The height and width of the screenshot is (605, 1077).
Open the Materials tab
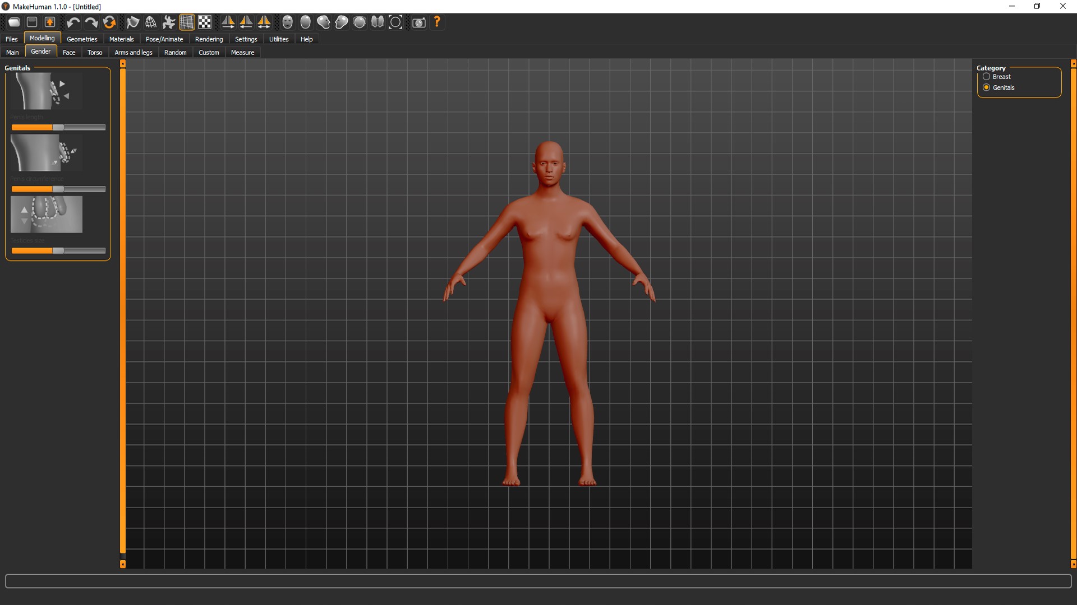click(122, 39)
